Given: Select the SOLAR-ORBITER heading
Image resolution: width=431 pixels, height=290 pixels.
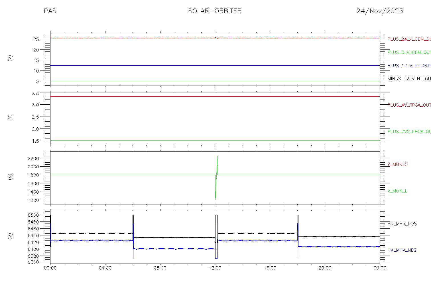Looking at the screenshot, I should click(x=215, y=11).
